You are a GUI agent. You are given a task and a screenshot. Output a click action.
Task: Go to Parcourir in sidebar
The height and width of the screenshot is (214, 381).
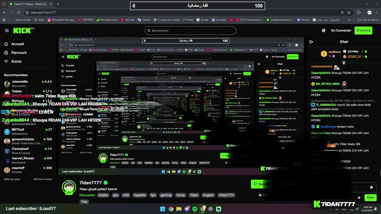19,53
